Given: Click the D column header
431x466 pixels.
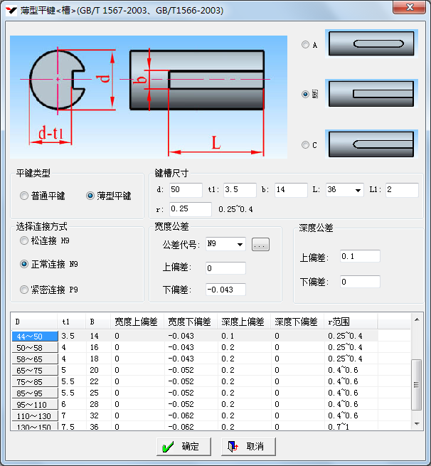Looking at the screenshot, I should (x=34, y=322).
